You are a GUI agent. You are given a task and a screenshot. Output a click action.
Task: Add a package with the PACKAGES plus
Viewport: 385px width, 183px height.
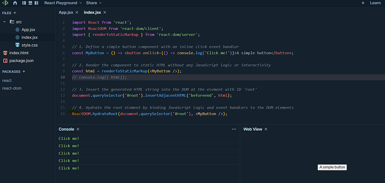(24, 72)
